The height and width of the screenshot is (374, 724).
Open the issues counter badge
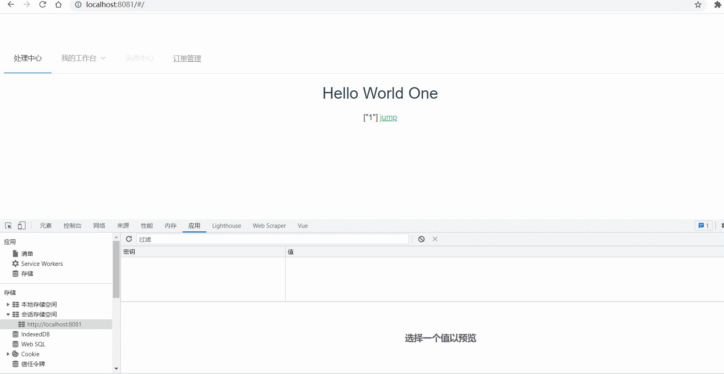coord(704,225)
